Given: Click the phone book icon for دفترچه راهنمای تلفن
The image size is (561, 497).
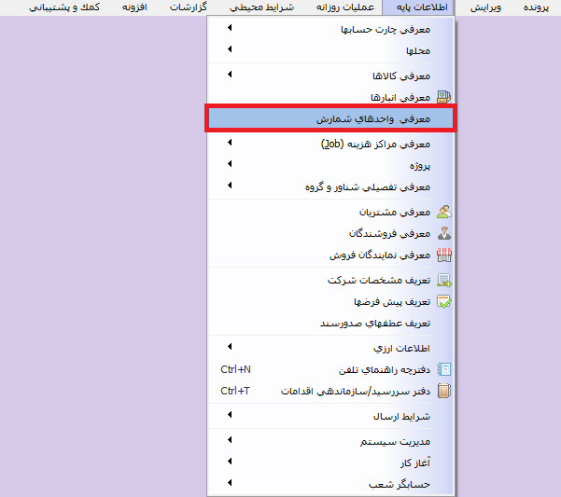Looking at the screenshot, I should tap(444, 369).
